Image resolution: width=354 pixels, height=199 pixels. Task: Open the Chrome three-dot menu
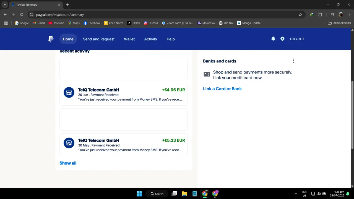coord(349,15)
